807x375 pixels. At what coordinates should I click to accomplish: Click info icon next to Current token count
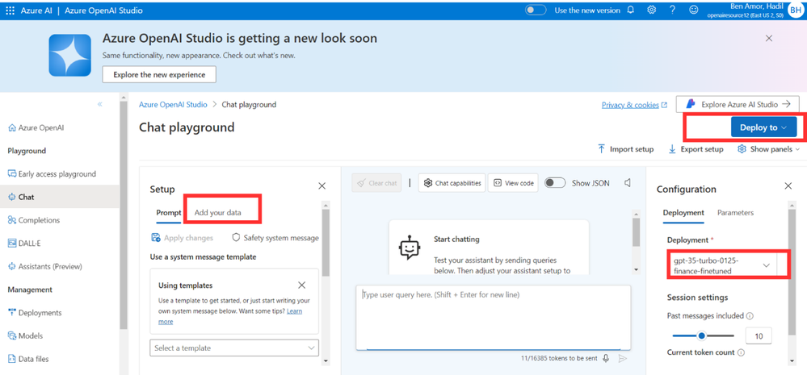[741, 353]
